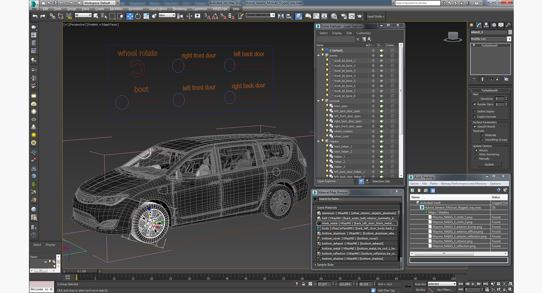Open the reference coordinate View dropdown

click(x=167, y=15)
